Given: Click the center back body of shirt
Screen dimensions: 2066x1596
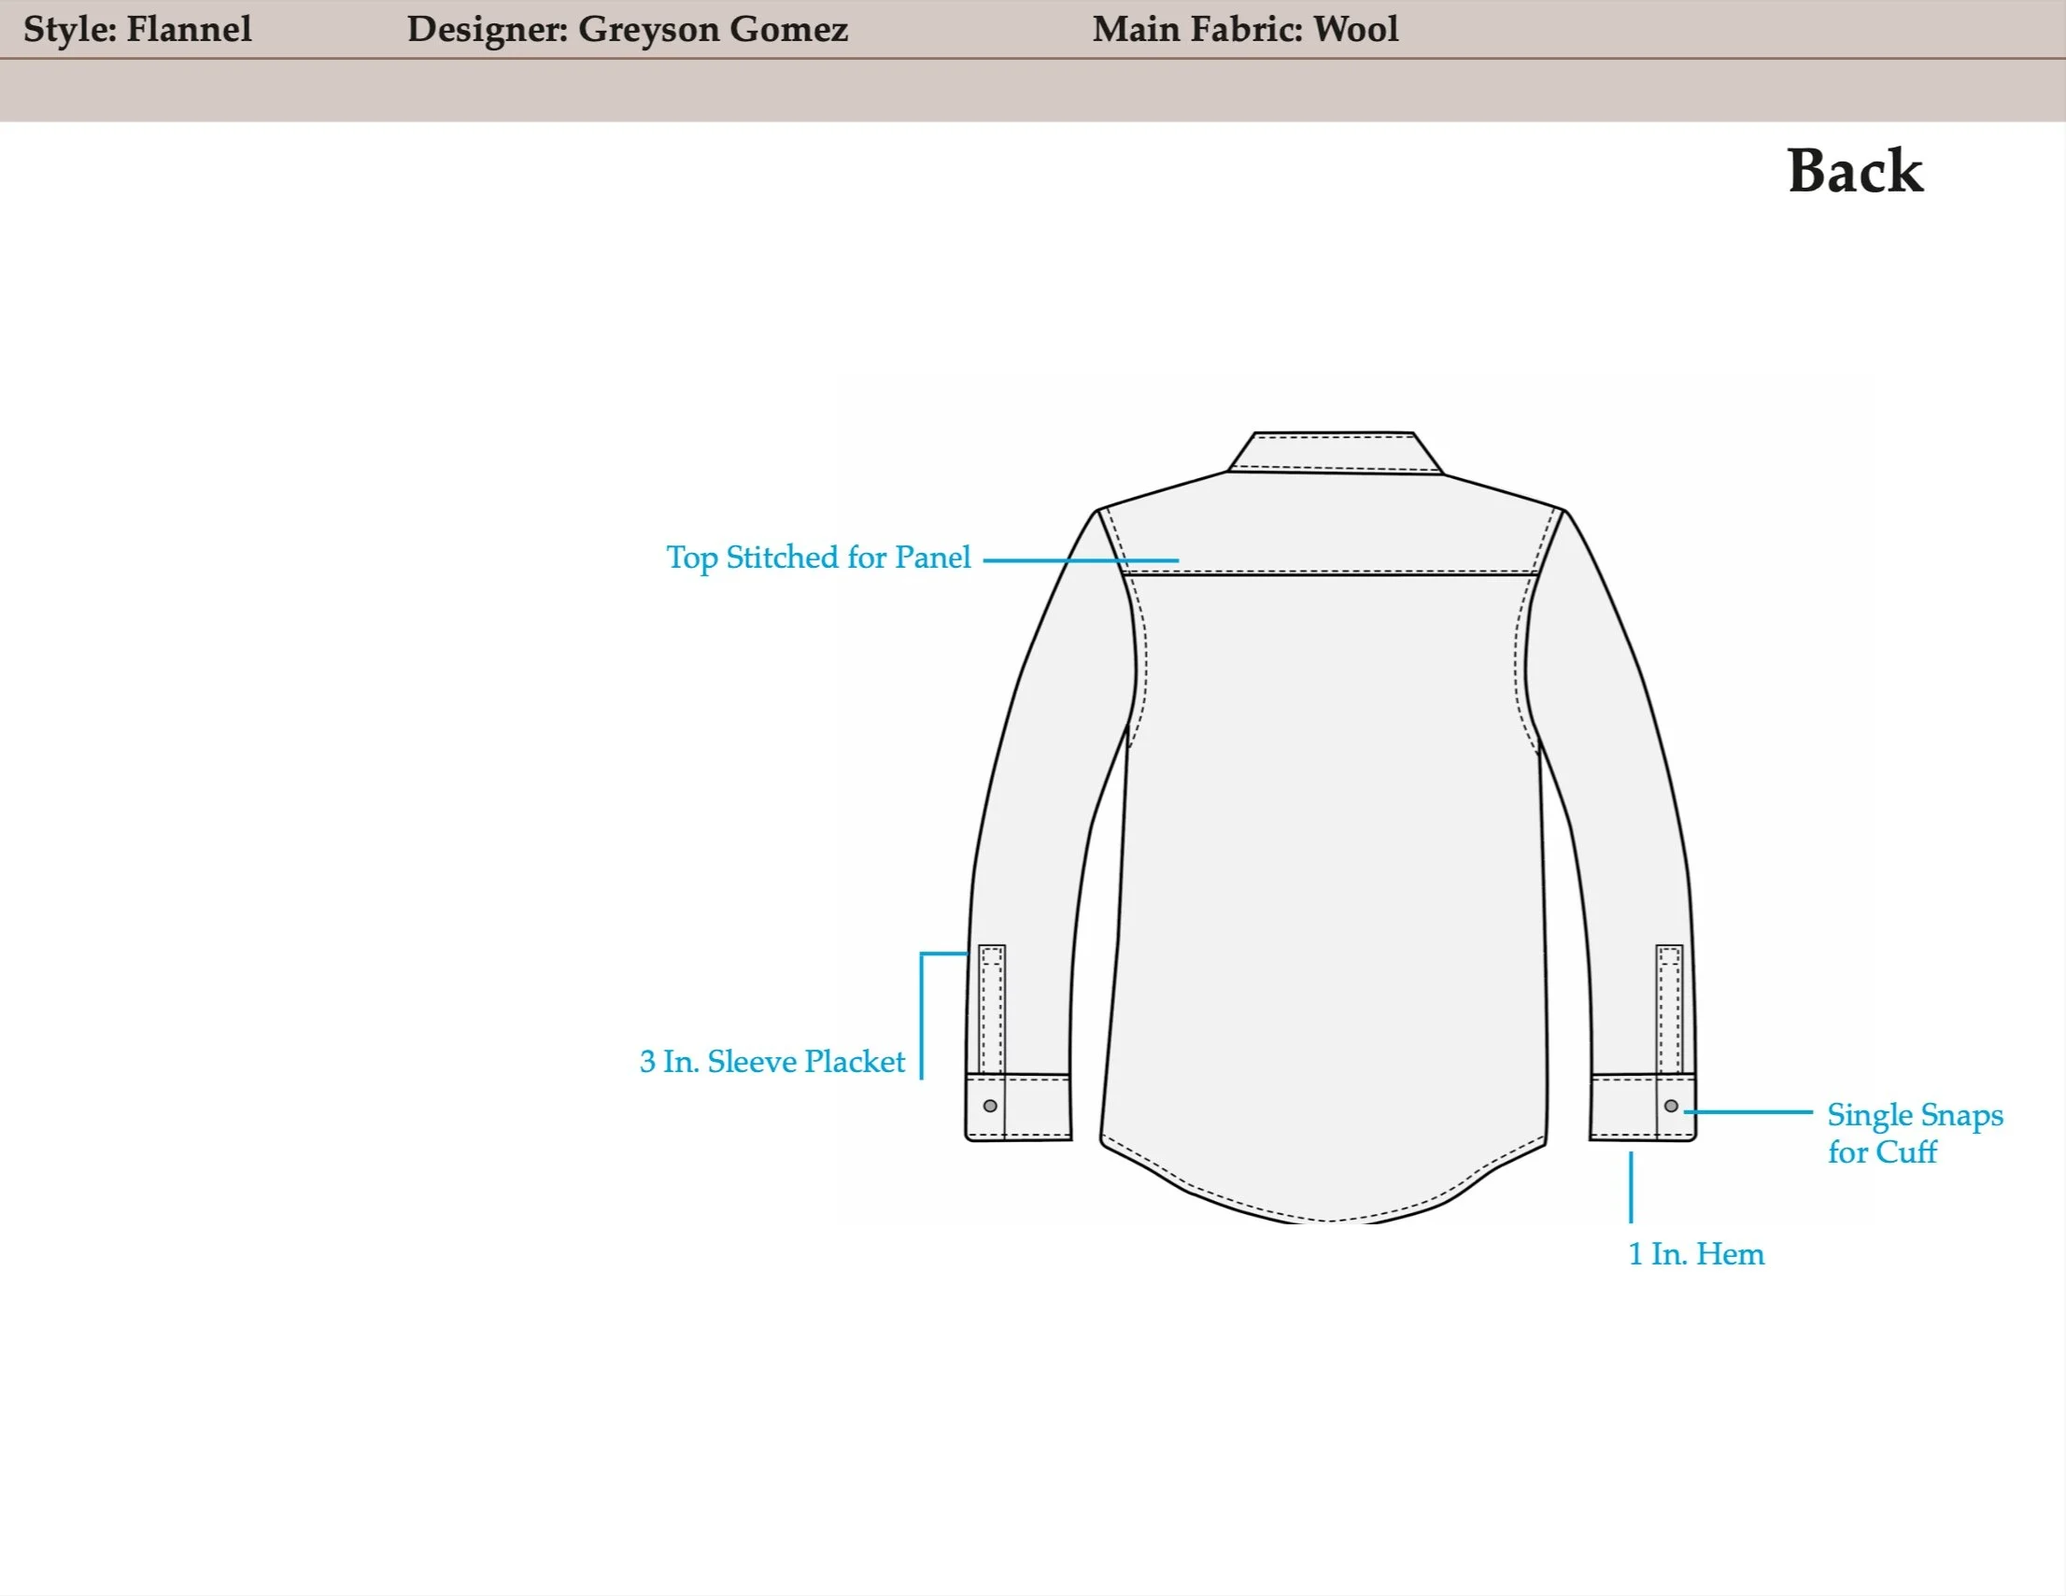Looking at the screenshot, I should pos(1329,852).
